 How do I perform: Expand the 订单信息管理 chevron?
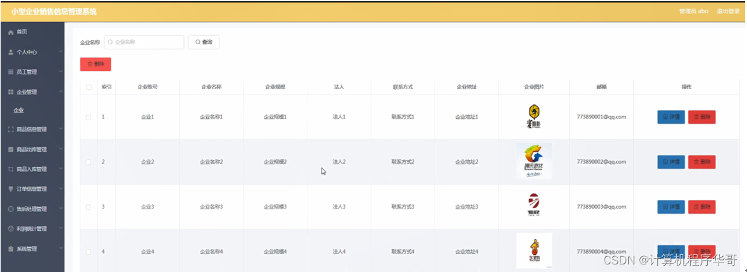pyautogui.click(x=61, y=189)
